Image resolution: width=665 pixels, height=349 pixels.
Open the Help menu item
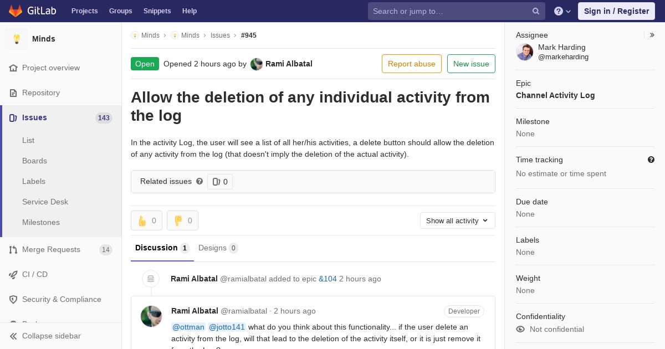click(x=190, y=11)
